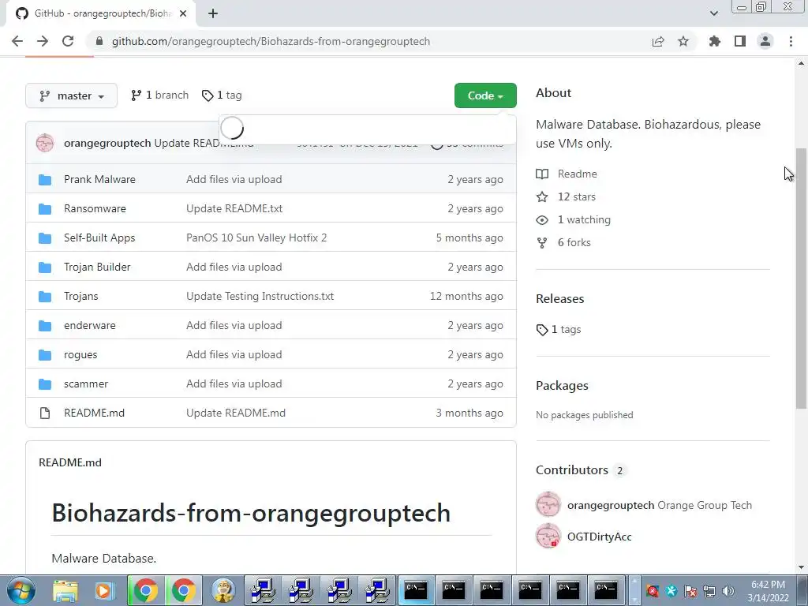View the 1 watching link
Screen dimensions: 808x606
[584, 220]
